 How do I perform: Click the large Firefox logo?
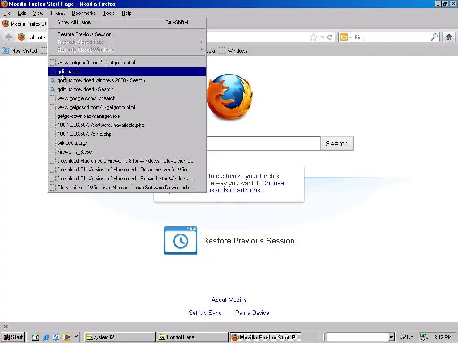click(x=230, y=96)
